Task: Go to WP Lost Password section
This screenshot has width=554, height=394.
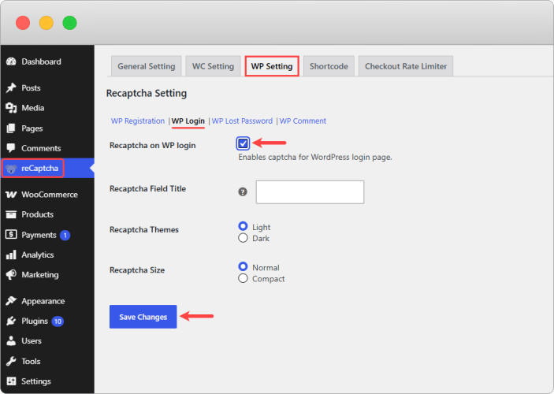Action: pyautogui.click(x=242, y=121)
